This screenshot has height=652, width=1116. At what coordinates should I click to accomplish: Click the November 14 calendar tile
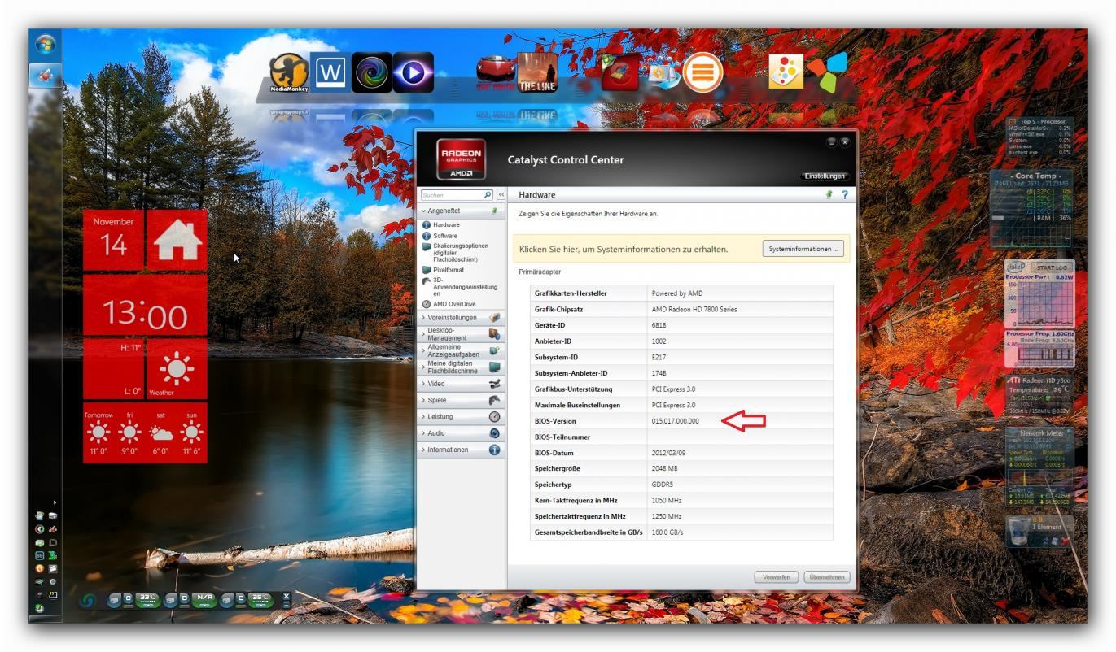coord(113,240)
